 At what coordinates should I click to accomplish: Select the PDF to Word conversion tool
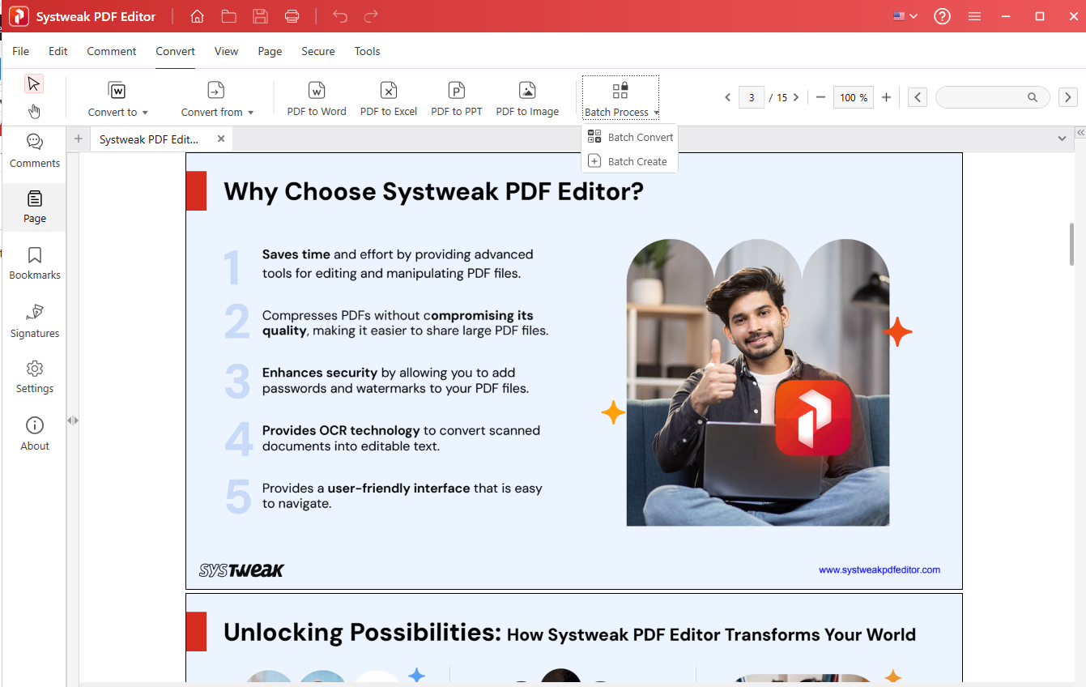317,96
